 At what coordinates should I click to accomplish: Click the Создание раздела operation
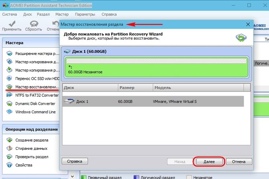32,140
